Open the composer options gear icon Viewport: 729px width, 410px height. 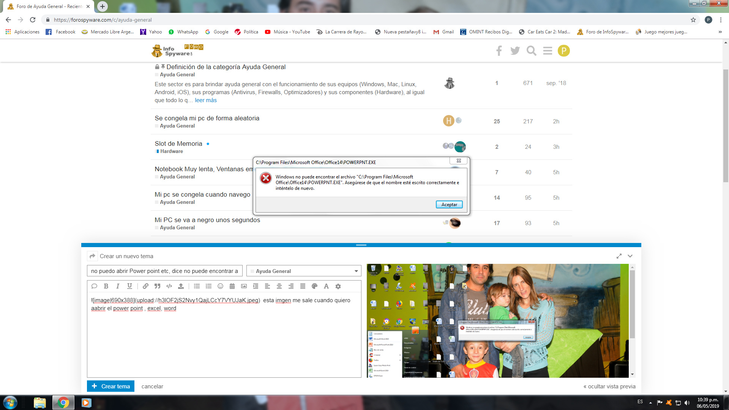[x=338, y=286]
